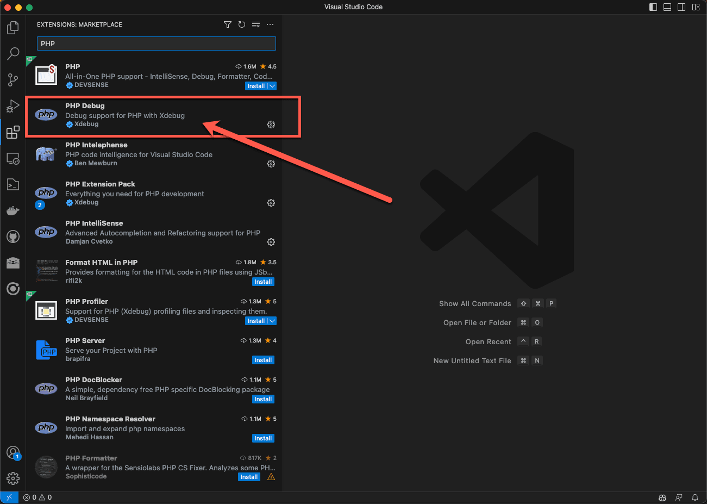
Task: Toggle the primary side bar visibility
Action: (x=653, y=7)
